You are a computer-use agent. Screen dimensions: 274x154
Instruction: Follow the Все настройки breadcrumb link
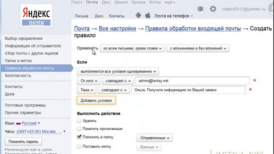117,29
